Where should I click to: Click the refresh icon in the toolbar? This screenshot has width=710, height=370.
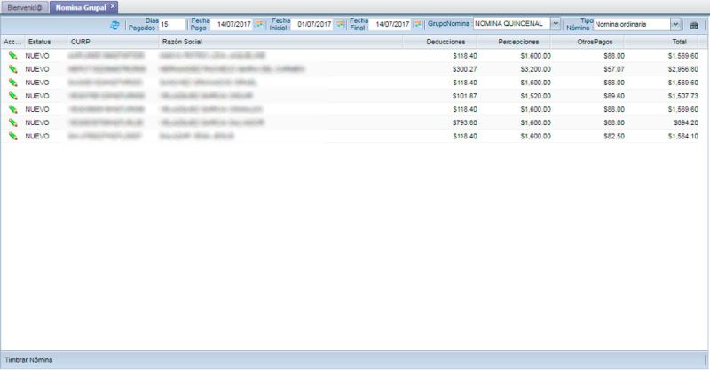(x=114, y=25)
